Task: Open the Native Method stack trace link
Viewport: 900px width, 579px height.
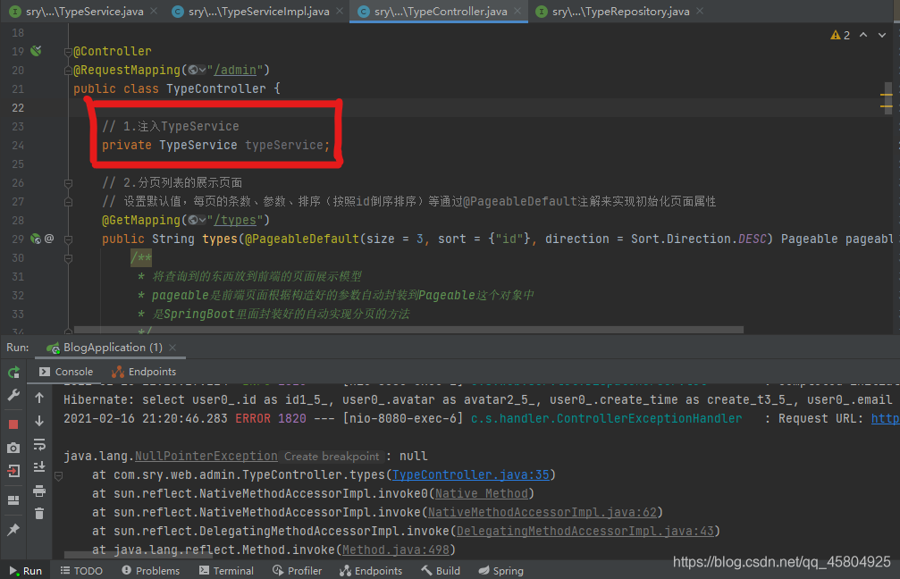Action: click(x=482, y=493)
